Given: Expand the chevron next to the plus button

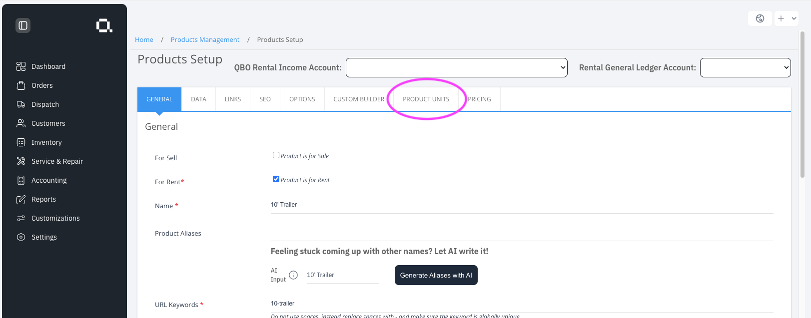Looking at the screenshot, I should [794, 18].
